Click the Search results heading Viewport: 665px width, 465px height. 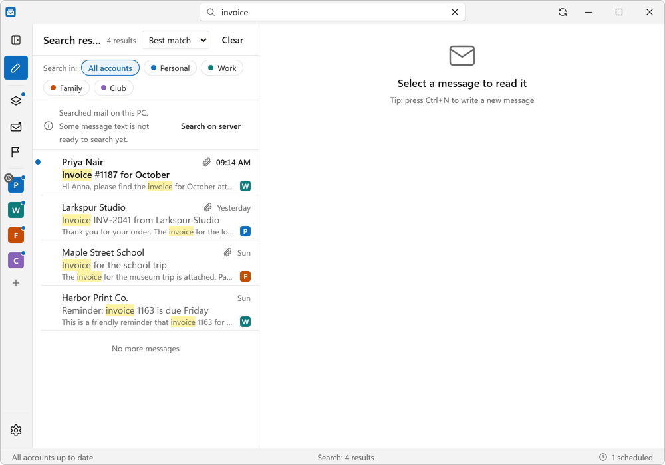72,41
